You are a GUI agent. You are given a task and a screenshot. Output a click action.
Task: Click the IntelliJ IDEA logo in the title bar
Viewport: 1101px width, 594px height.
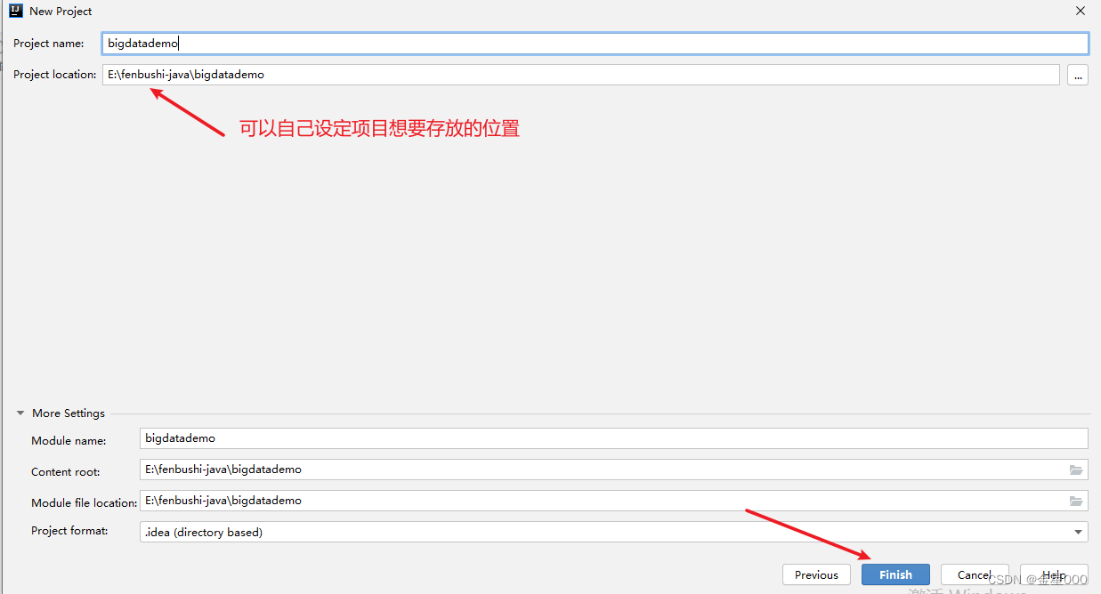[15, 11]
